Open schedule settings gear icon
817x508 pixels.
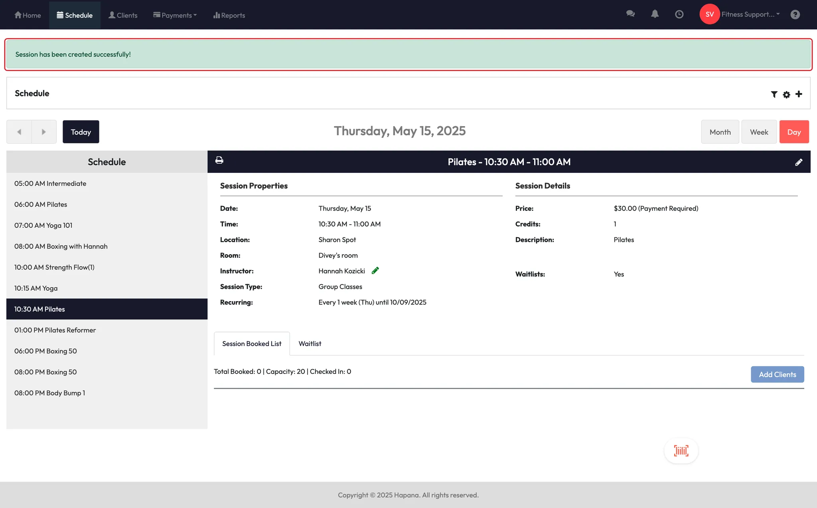(786, 95)
